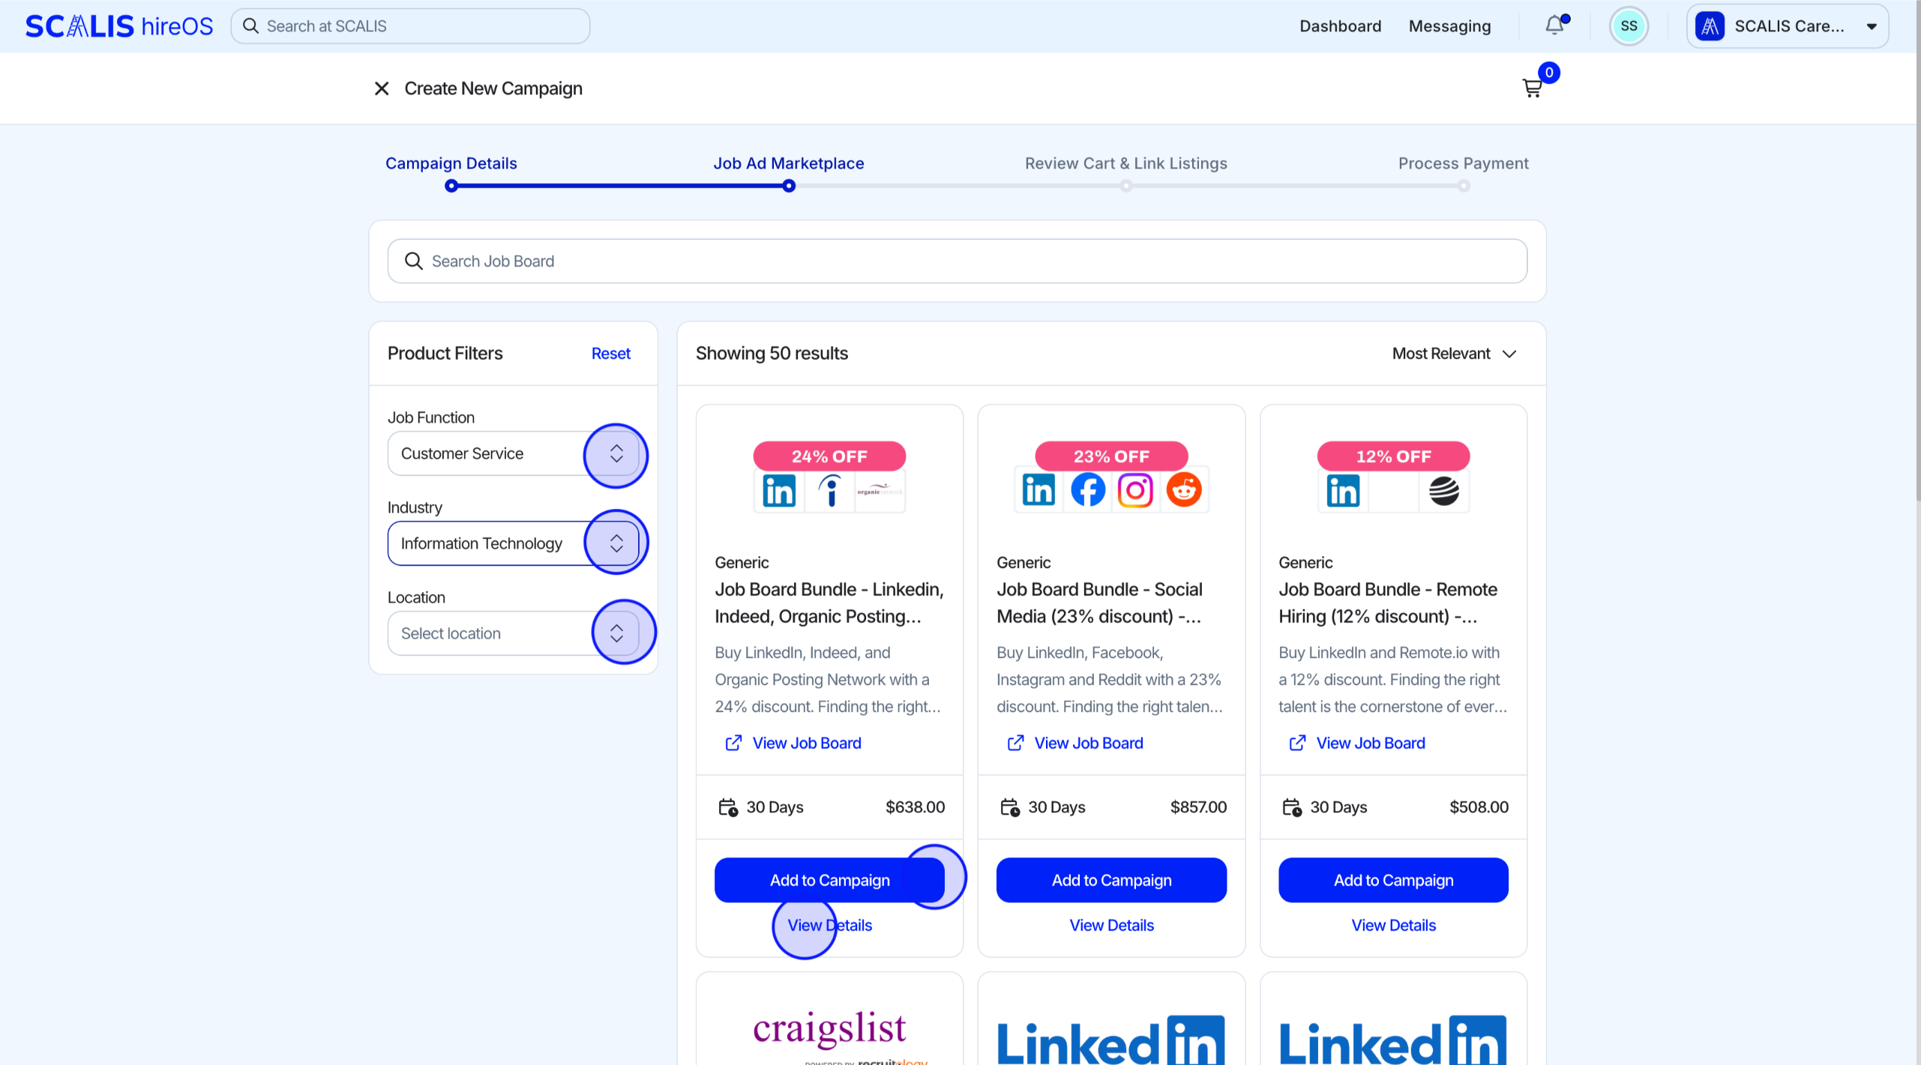Image resolution: width=1921 pixels, height=1065 pixels.
Task: Click the LinkedIn icon in the 24% OFF bundle
Action: (779, 491)
